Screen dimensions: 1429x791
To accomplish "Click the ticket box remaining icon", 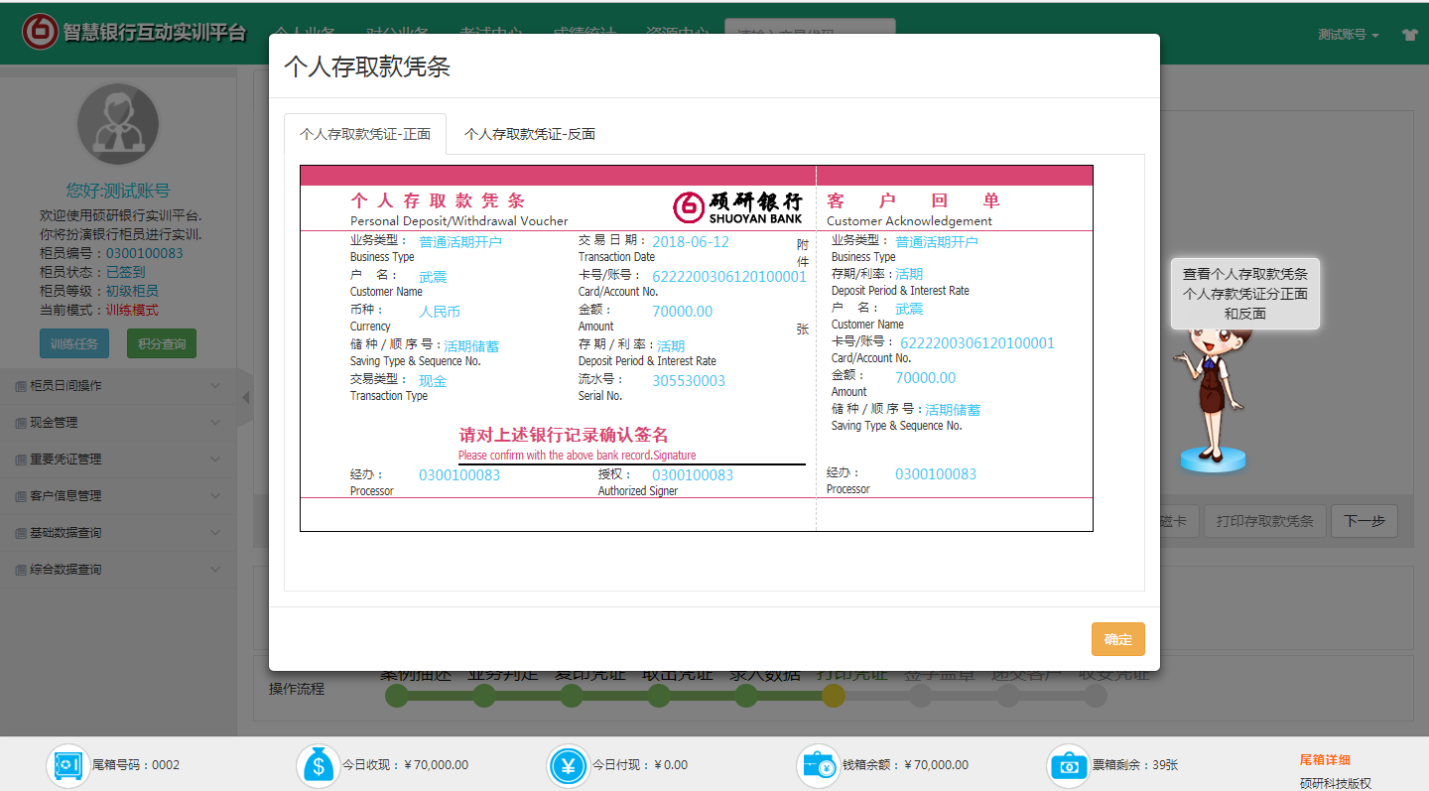I will coord(1069,765).
